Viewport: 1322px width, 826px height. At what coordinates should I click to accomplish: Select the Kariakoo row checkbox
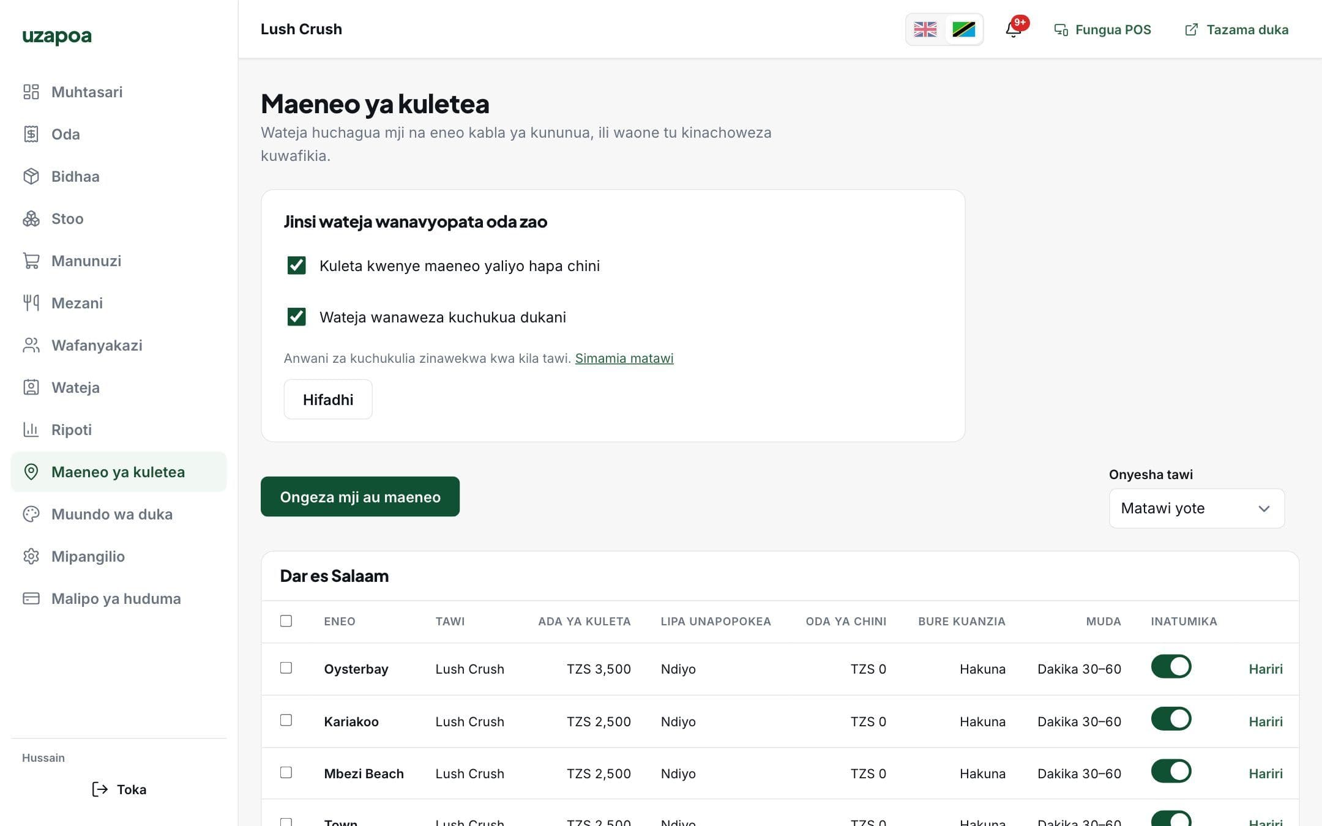point(286,720)
